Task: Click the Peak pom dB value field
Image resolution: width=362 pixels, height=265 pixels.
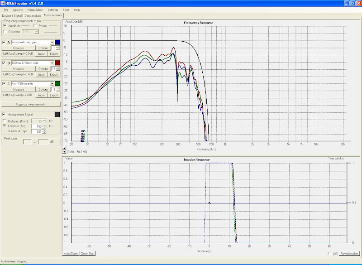Action: (x=43, y=142)
